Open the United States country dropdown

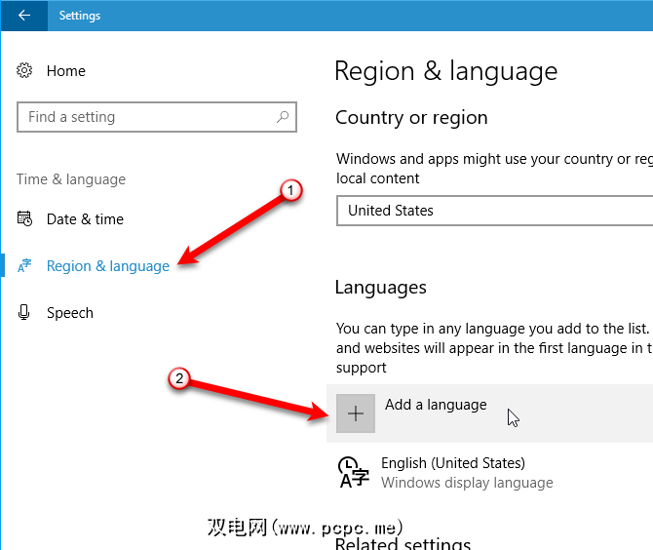(x=494, y=211)
